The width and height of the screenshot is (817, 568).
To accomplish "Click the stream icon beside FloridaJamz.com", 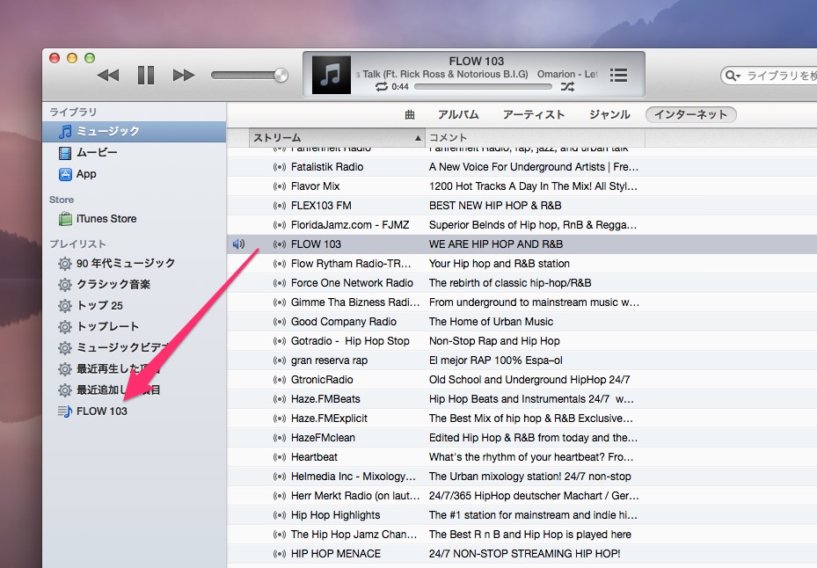I will pos(280,225).
